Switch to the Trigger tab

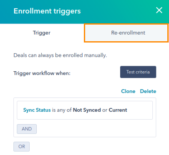pyautogui.click(x=42, y=33)
